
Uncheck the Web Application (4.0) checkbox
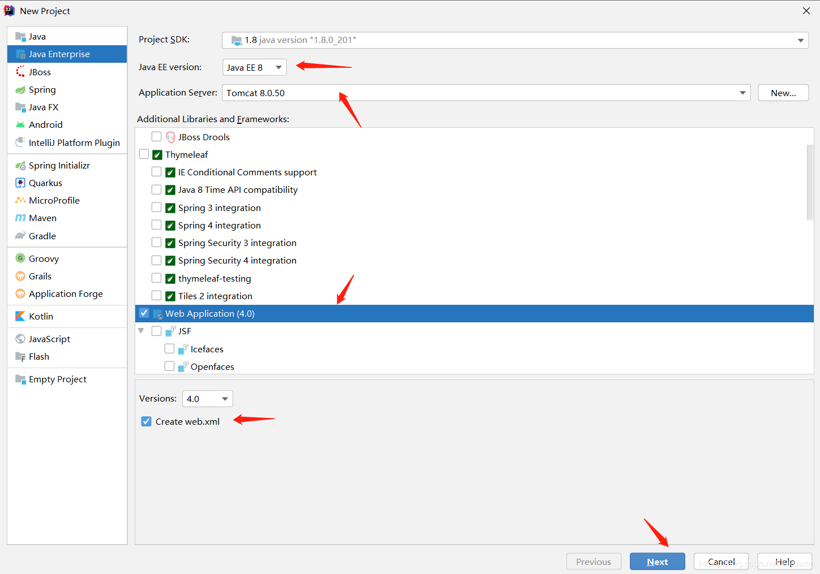click(x=144, y=313)
